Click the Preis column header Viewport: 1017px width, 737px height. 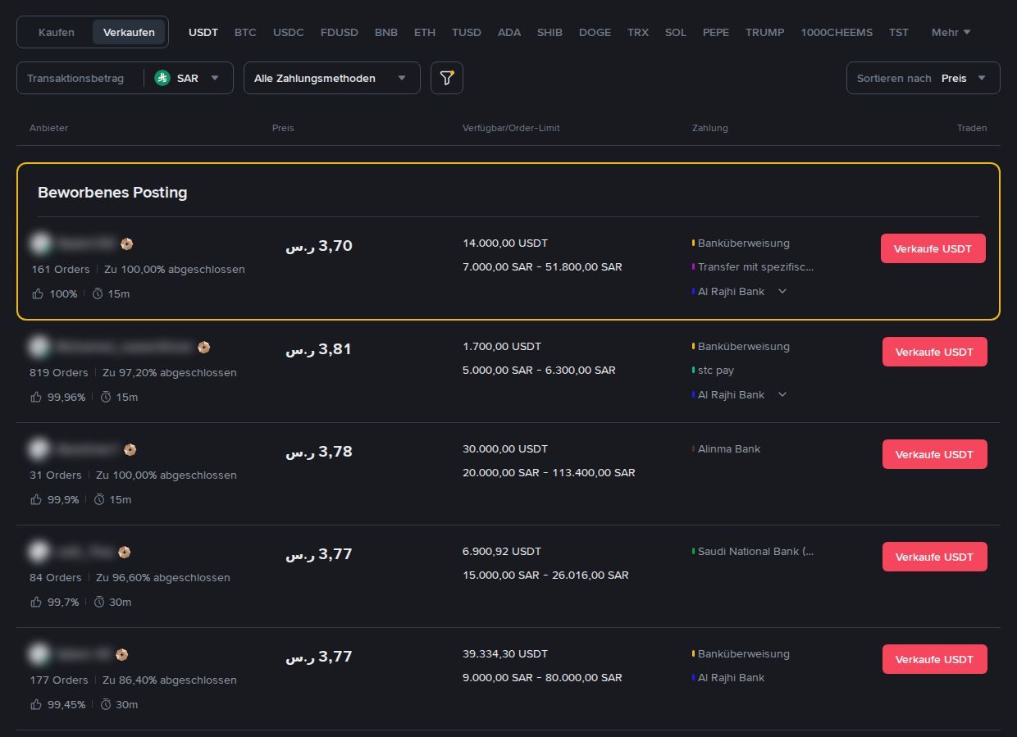tap(283, 128)
